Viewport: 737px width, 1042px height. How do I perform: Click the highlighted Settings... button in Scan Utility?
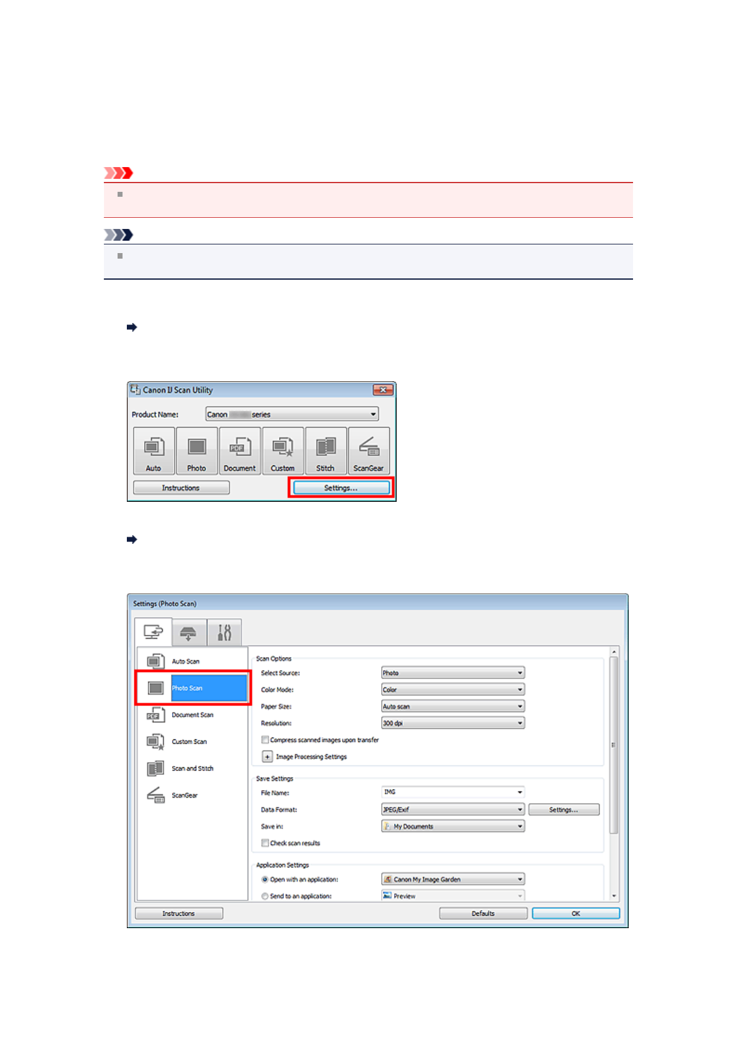[341, 488]
